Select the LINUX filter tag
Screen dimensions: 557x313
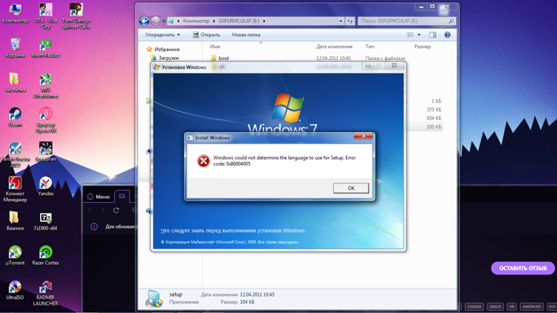[x=495, y=307]
